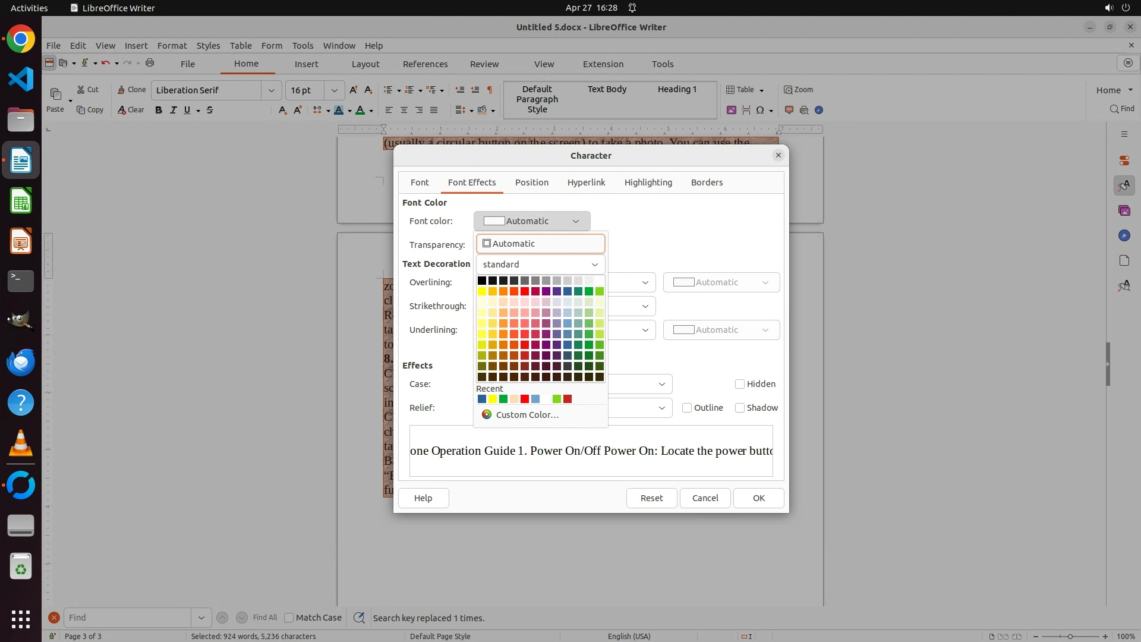Image resolution: width=1141 pixels, height=642 pixels.
Task: Expand the font size dropdown arrow
Action: pyautogui.click(x=334, y=90)
